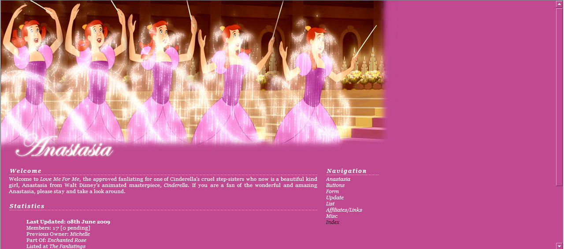Go to the Index link

pyautogui.click(x=333, y=223)
